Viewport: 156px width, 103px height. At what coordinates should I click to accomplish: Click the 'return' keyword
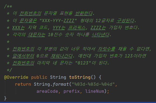click(23, 84)
